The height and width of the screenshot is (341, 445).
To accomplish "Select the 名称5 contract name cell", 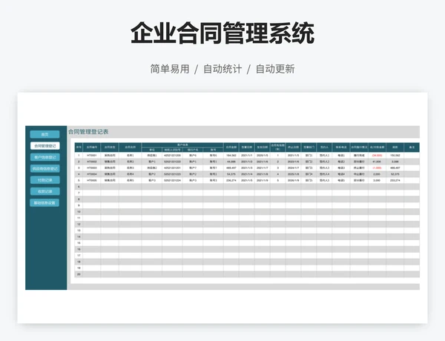I will [131, 180].
